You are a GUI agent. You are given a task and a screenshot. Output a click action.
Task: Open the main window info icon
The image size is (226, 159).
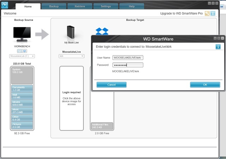[213, 13]
